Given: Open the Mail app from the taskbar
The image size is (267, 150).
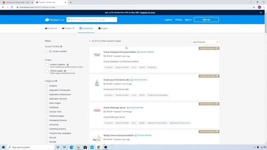Looking at the screenshot, I should tap(92, 147).
